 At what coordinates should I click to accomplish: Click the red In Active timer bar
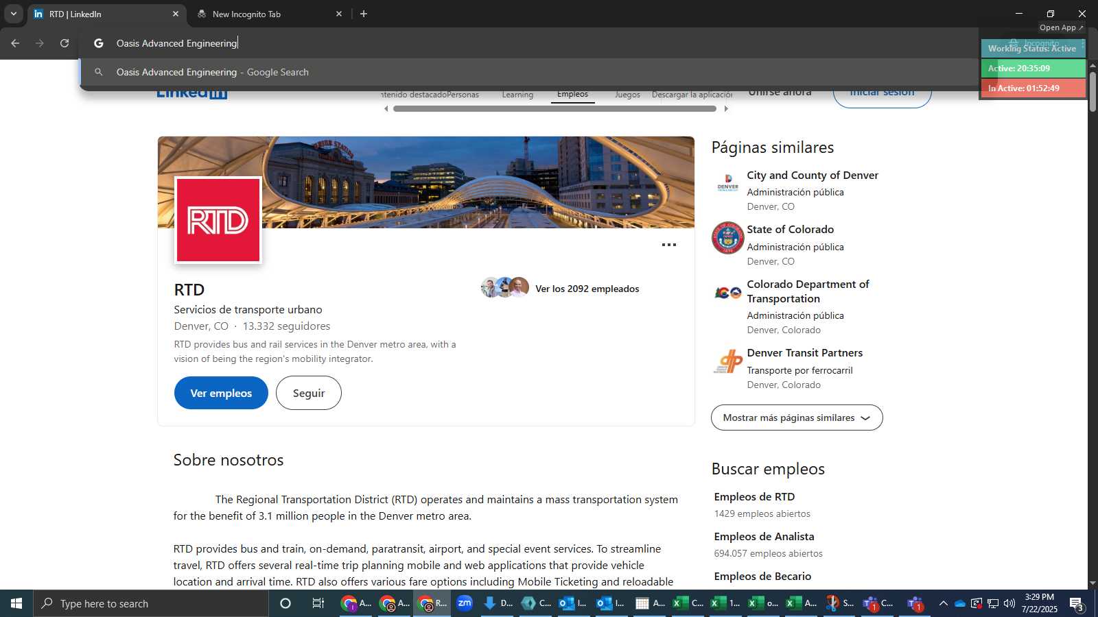tap(1033, 88)
